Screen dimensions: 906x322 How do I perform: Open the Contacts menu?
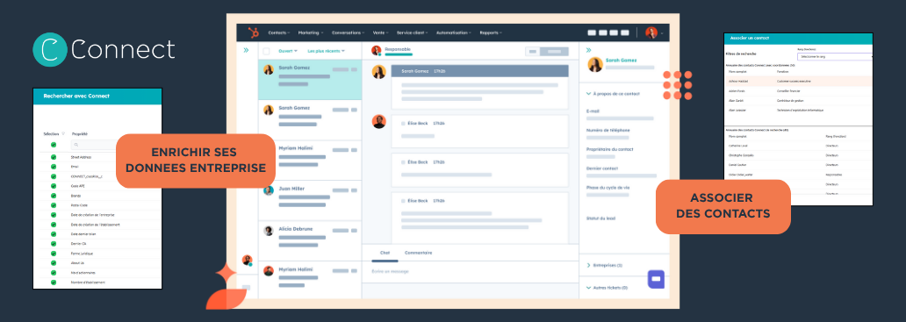click(280, 32)
